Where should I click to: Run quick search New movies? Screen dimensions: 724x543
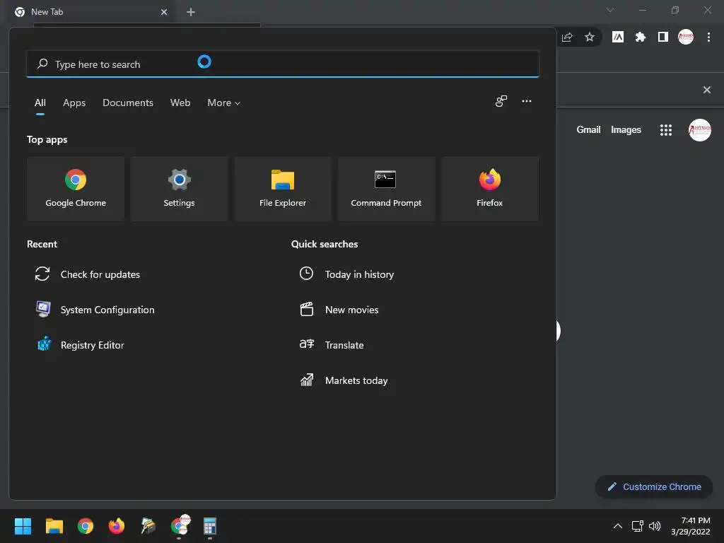(x=339, y=310)
